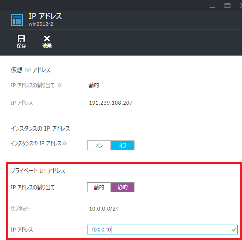Viewport: 242px width, 240px height.
Task: Select 静的 for private IP allocation
Action: click(x=122, y=187)
